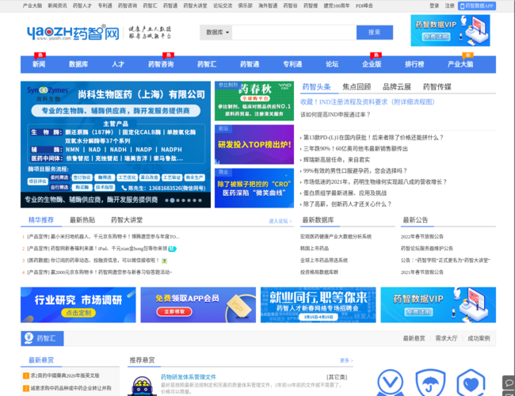Click the 进入论坛 link
Screen dimensions: 515x396
(280, 221)
